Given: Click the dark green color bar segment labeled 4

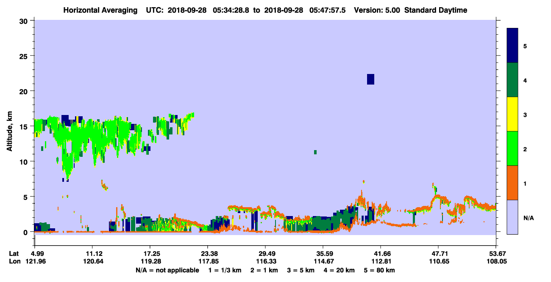Looking at the screenshot, I should click(x=512, y=80).
